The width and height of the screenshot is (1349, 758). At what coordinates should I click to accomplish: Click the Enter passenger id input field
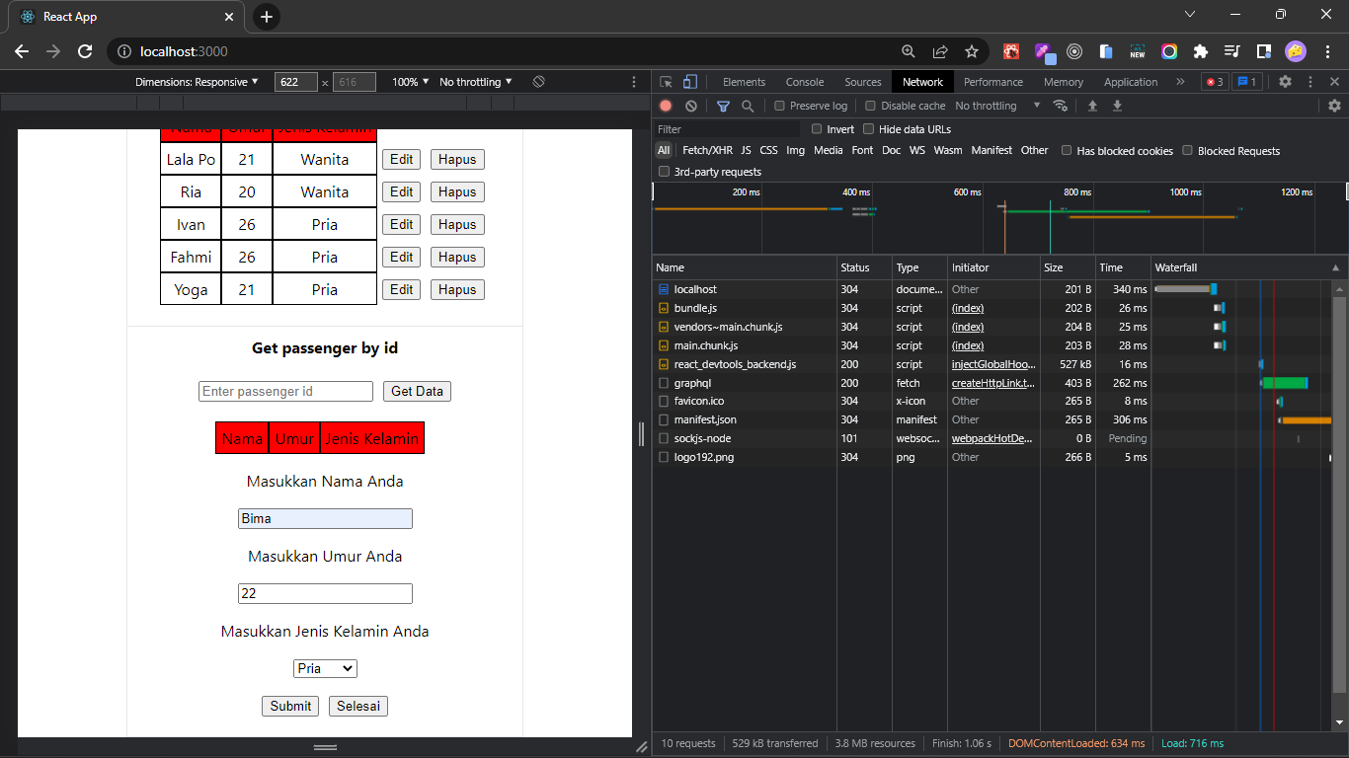(285, 391)
